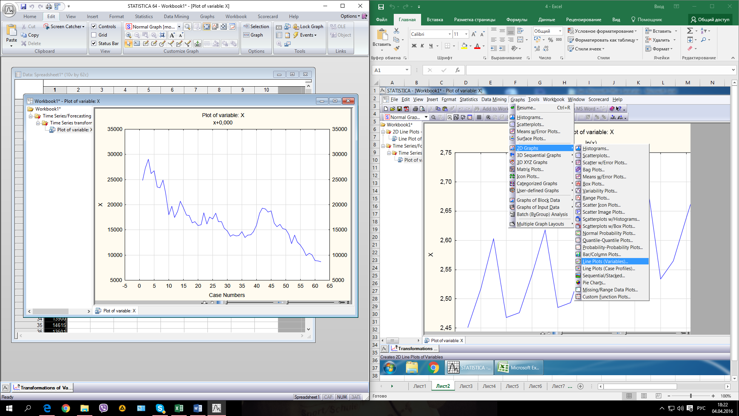739x416 pixels.
Task: Switch to Лист3 sheet tab
Action: point(466,386)
